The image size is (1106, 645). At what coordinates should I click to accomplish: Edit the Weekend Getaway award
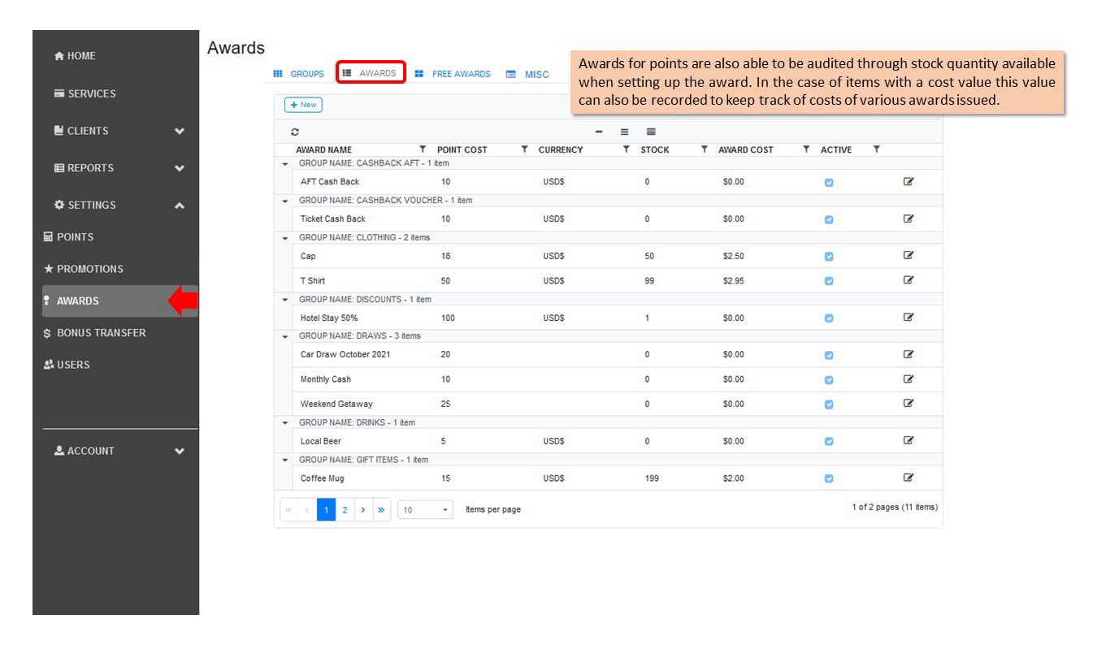(x=909, y=403)
